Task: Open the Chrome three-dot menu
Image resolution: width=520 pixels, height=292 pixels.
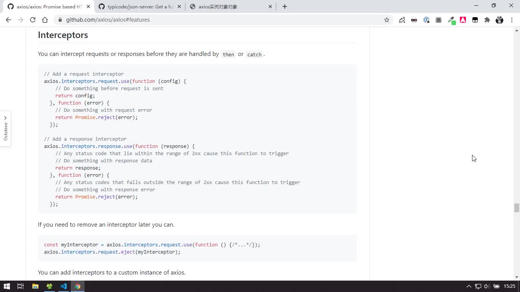Action: click(512, 20)
